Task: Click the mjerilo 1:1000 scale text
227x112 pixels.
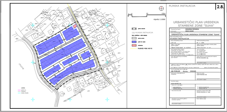Action: pyautogui.click(x=160, y=20)
